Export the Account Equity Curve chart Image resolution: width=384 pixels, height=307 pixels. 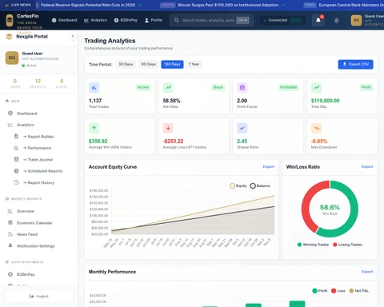[x=269, y=166]
